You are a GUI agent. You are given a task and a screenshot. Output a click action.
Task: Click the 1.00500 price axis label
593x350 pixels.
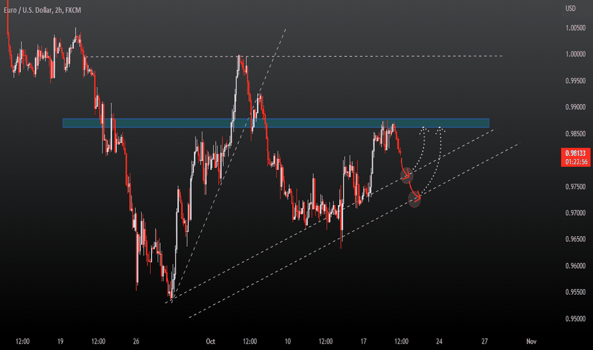click(x=575, y=28)
